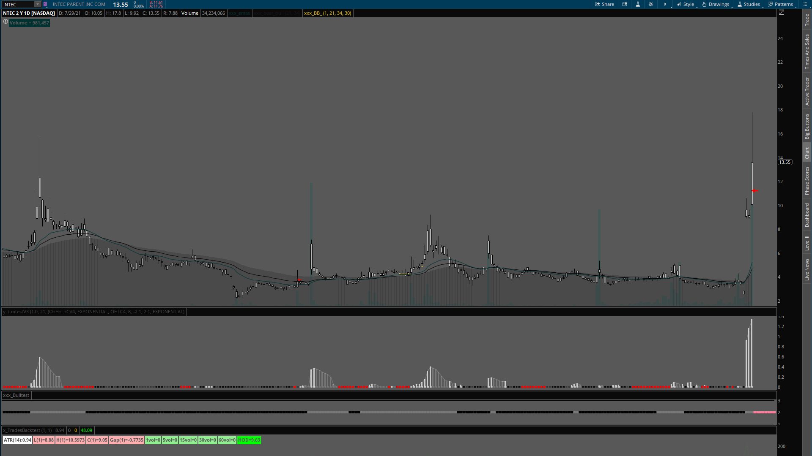Open the Style menu
The width and height of the screenshot is (812, 456).
(x=686, y=4)
